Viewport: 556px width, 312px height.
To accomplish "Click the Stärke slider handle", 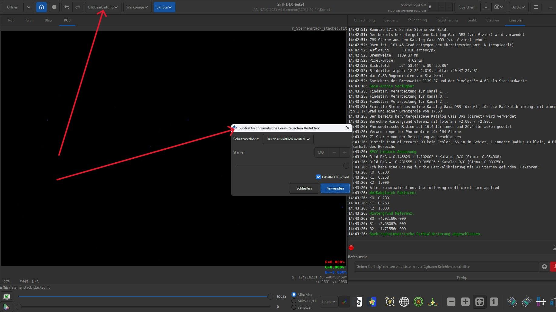I will tap(346, 166).
